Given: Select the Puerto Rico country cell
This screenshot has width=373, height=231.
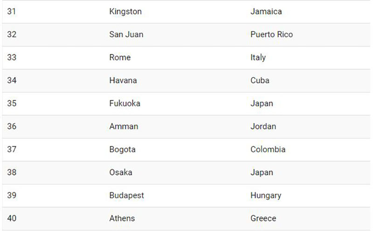Looking at the screenshot, I should point(271,34).
